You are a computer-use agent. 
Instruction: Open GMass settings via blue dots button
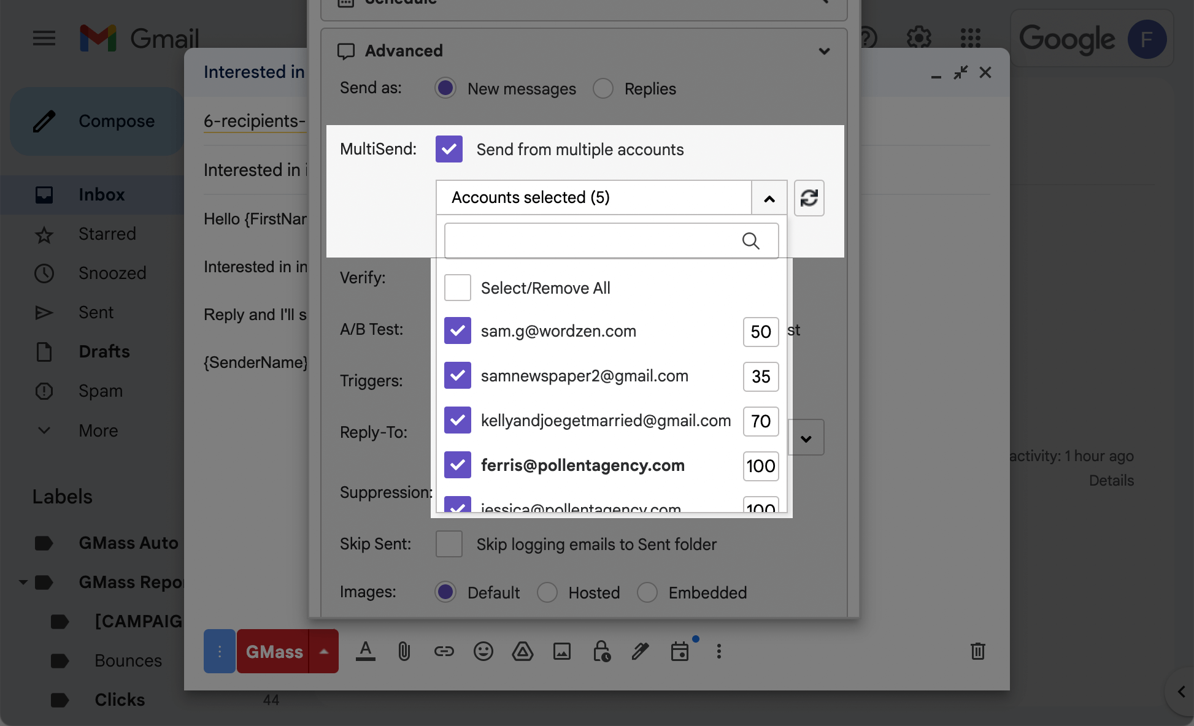(x=220, y=651)
